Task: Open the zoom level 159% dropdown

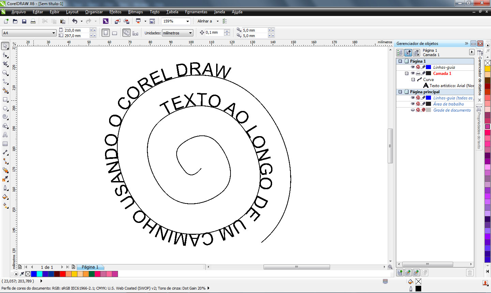Action: click(x=188, y=21)
